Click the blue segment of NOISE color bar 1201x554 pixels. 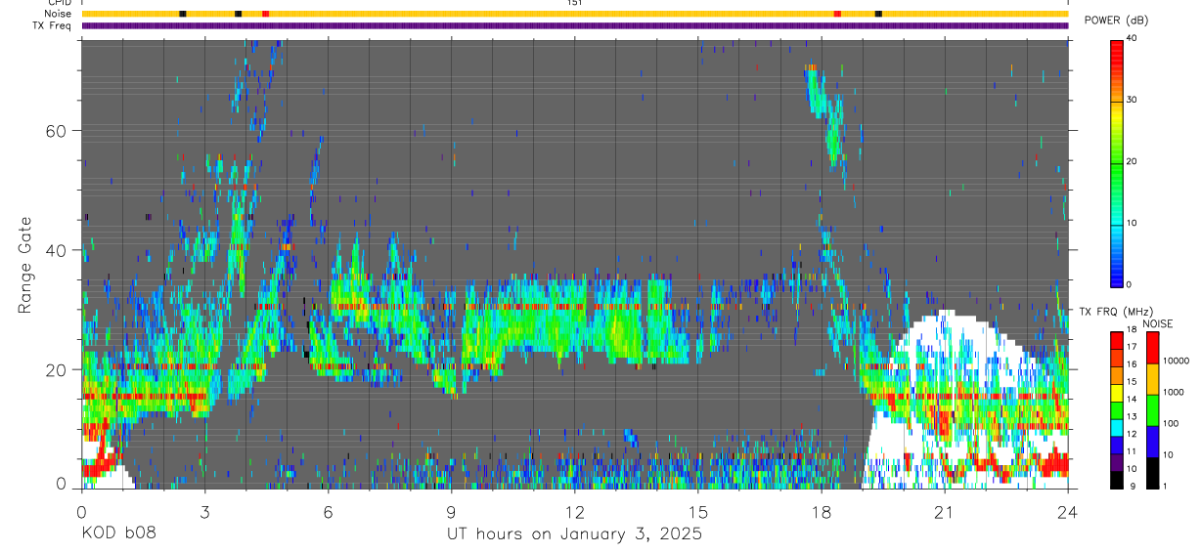click(1152, 442)
